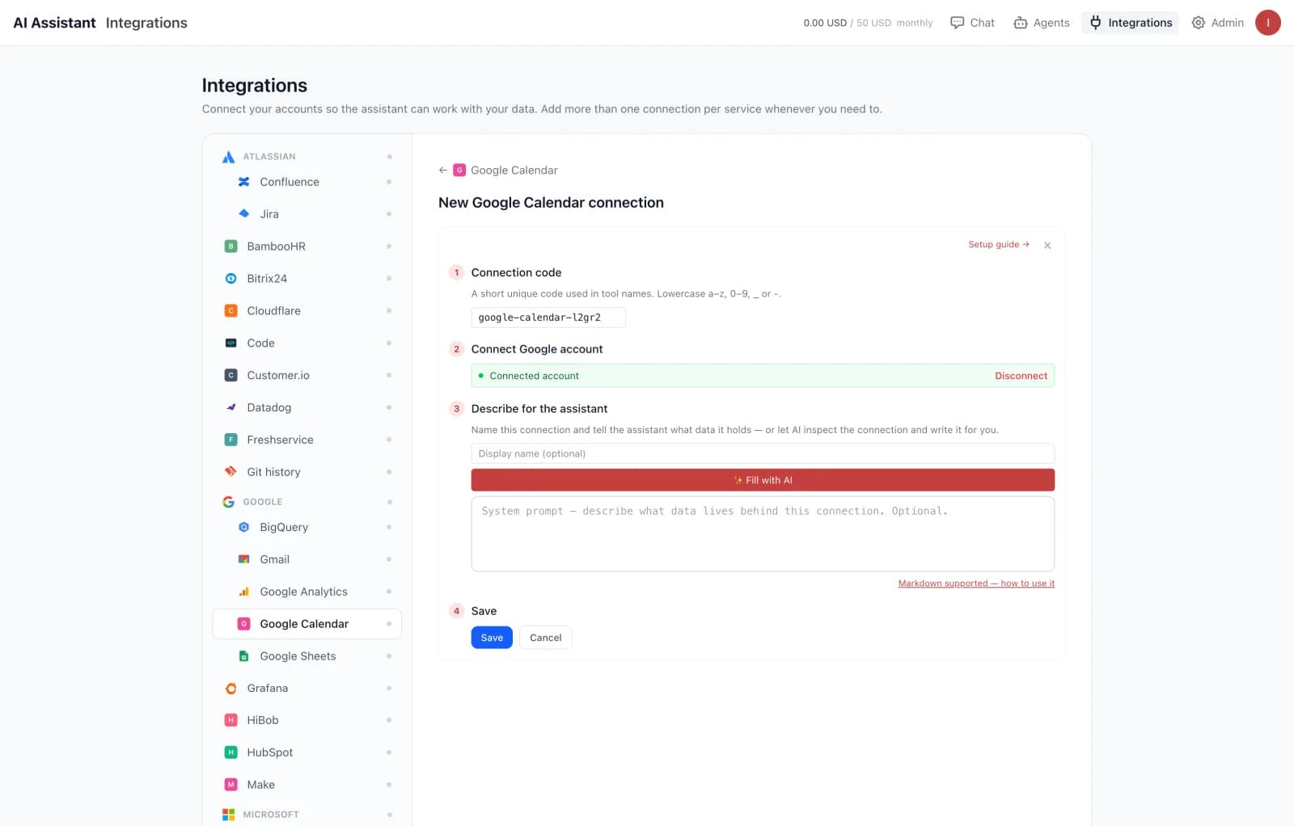
Task: Click the BigQuery icon
Action: (x=243, y=527)
